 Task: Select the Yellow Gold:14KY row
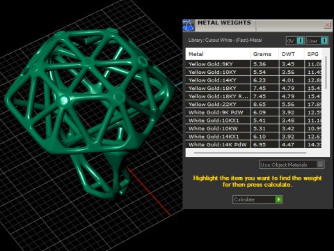pos(253,80)
